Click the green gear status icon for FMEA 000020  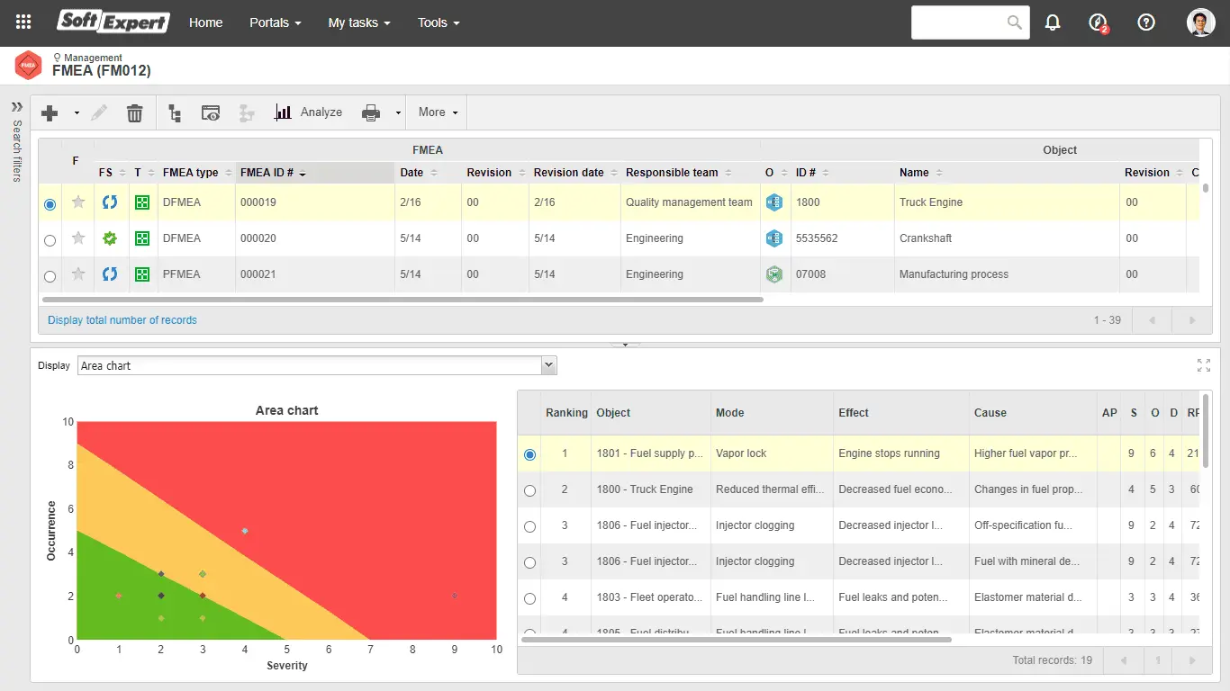(x=108, y=238)
